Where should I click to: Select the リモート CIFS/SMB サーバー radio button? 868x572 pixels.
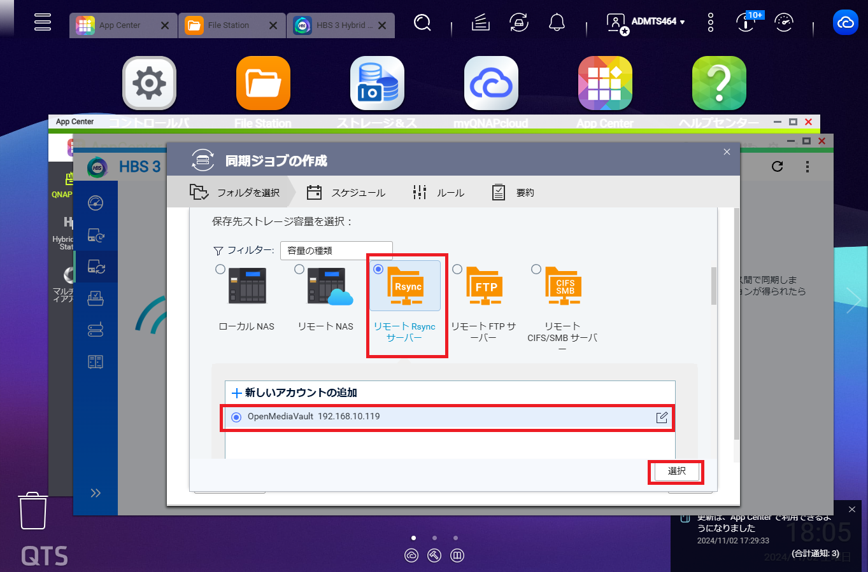pos(536,269)
